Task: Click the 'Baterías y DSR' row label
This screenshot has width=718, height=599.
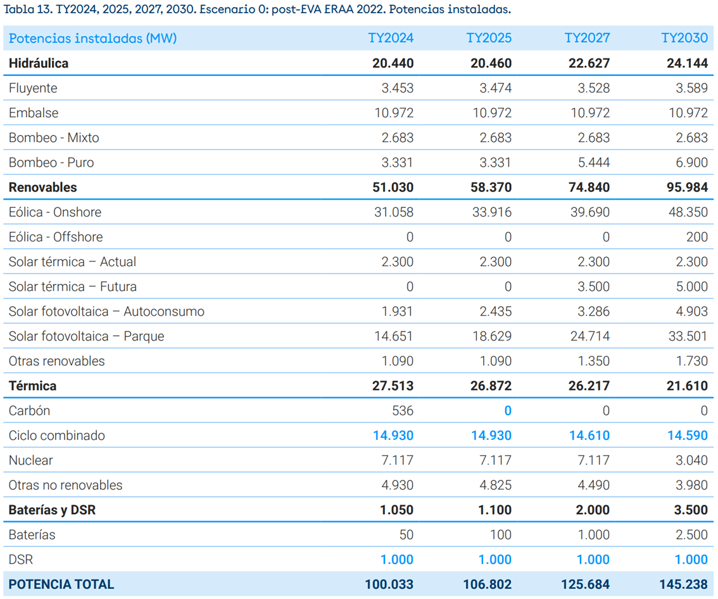Action: (52, 510)
